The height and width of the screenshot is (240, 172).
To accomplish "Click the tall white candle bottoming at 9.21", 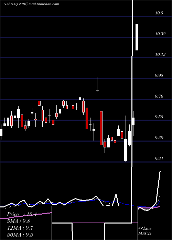I will pyautogui.click(x=126, y=150).
